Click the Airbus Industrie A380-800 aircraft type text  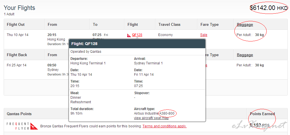(x=154, y=113)
